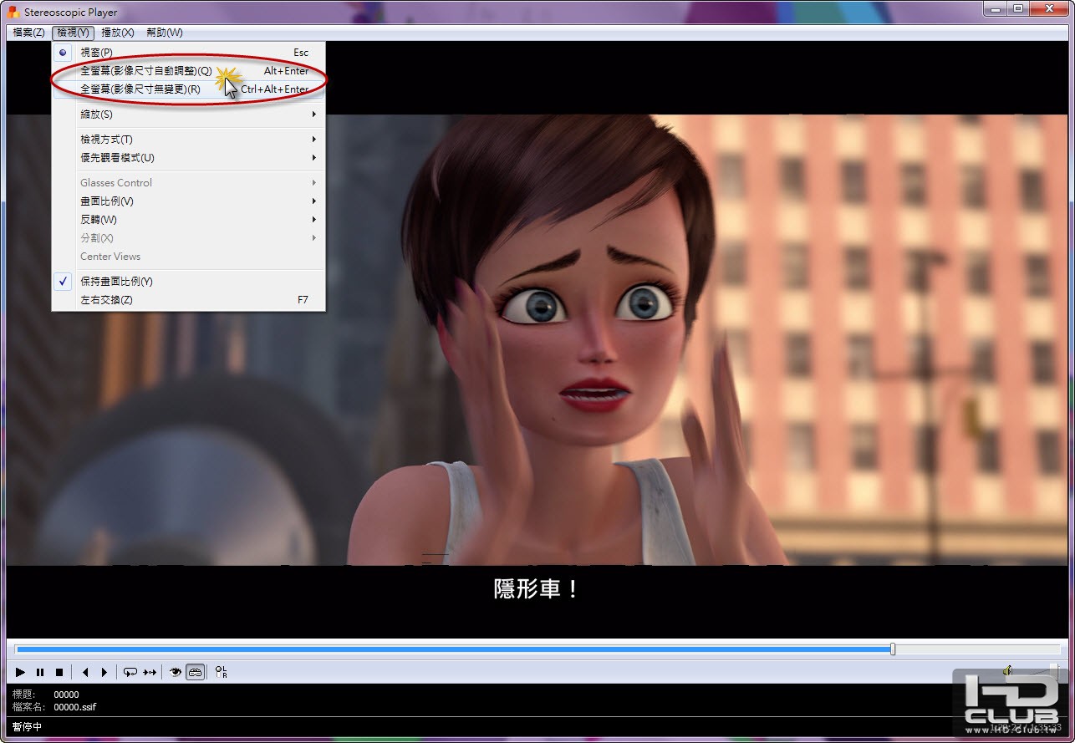Step to next frame with right arrow
The height and width of the screenshot is (743, 1075).
click(104, 672)
